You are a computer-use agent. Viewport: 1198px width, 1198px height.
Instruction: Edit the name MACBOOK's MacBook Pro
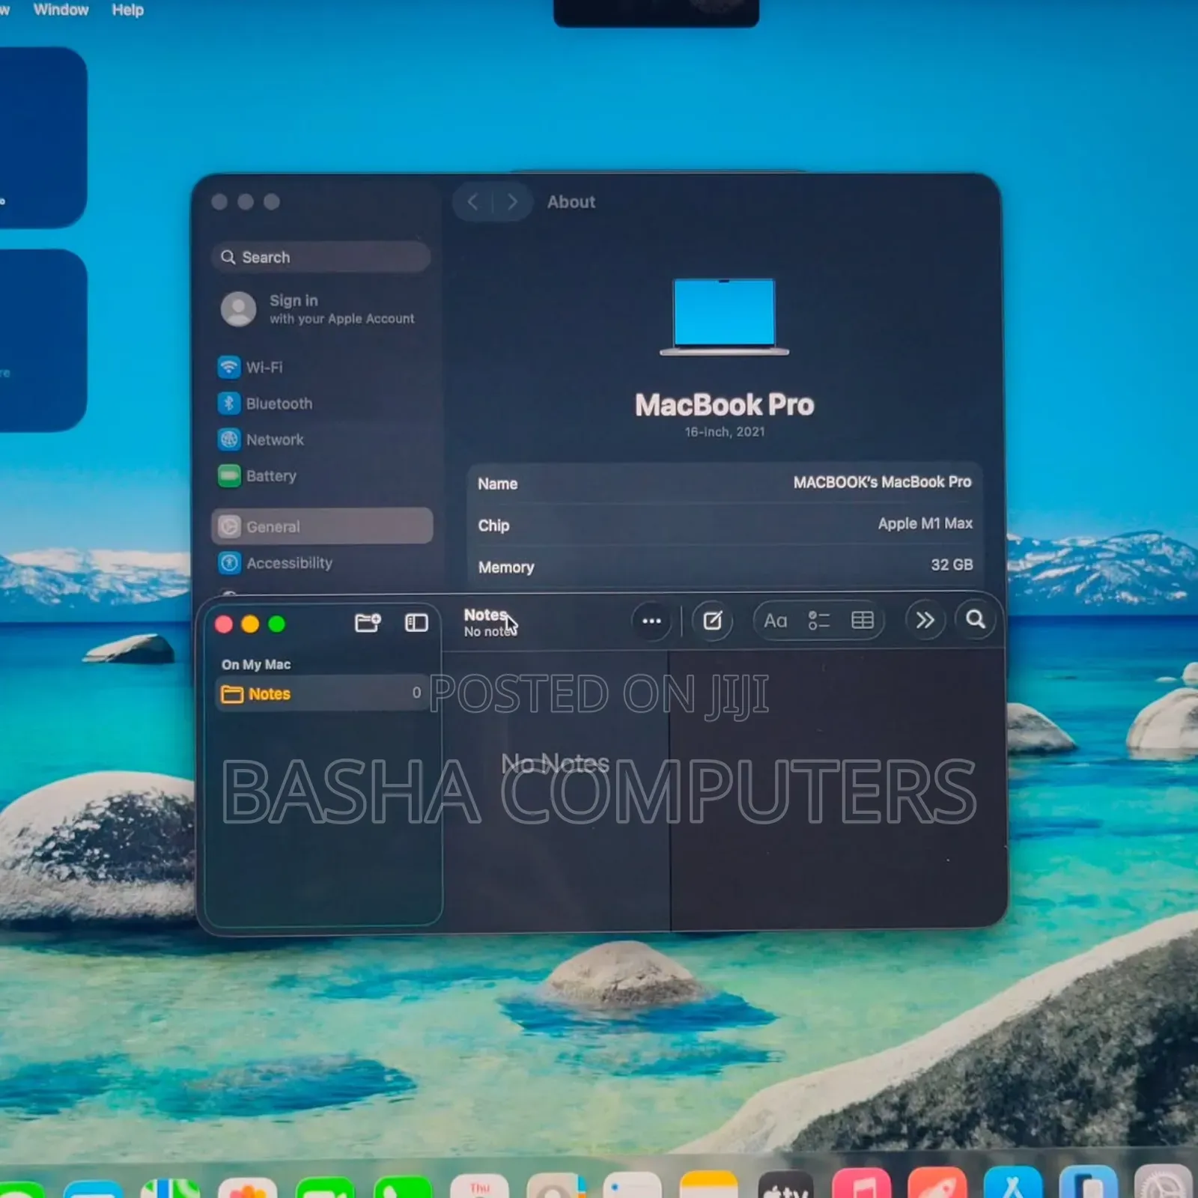tap(882, 482)
